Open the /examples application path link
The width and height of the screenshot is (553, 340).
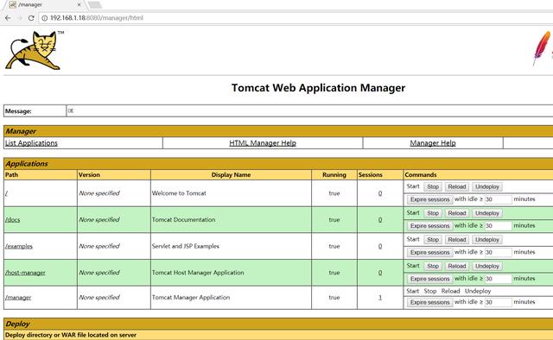19,246
